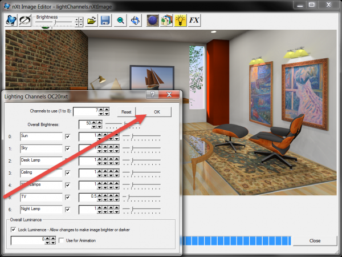Click the Sun channel spinner arrows
Viewport: 342px width, 257px height.
point(108,136)
